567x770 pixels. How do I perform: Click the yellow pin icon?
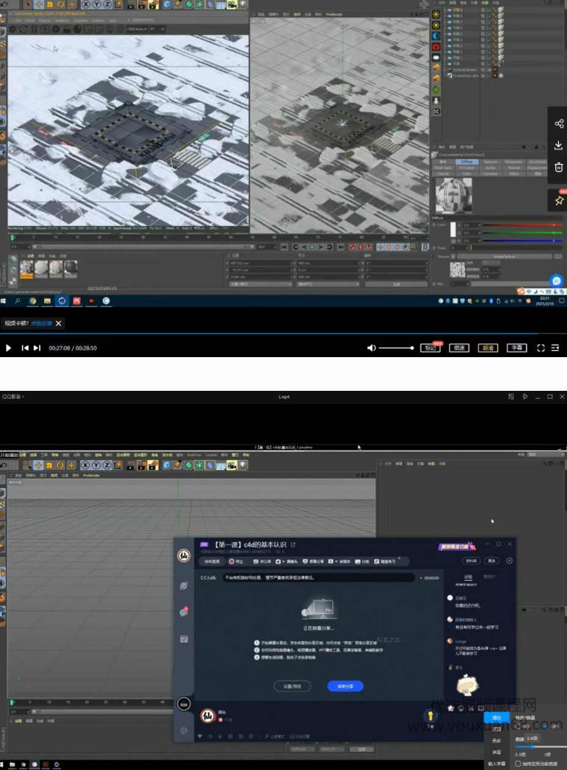point(558,200)
